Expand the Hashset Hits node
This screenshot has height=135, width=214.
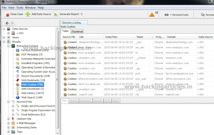[8, 119]
